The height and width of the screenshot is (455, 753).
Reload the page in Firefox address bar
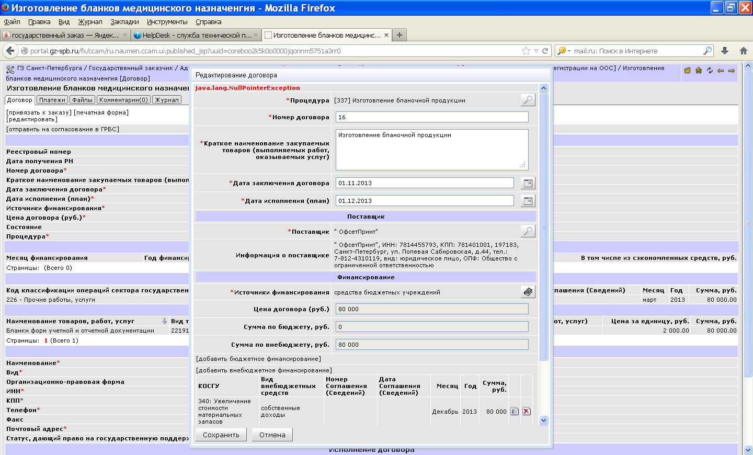pos(545,51)
